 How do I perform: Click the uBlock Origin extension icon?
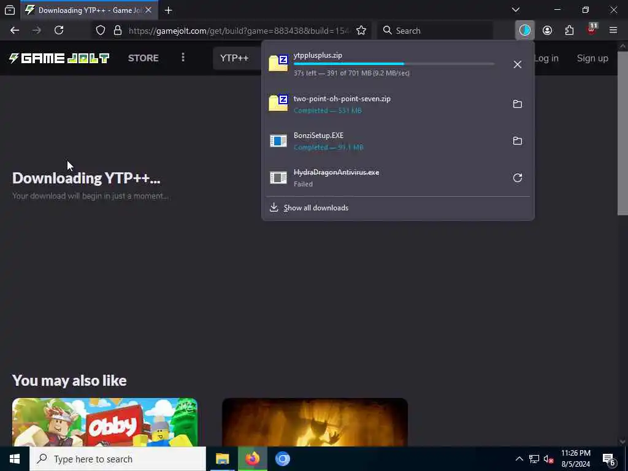tap(592, 29)
